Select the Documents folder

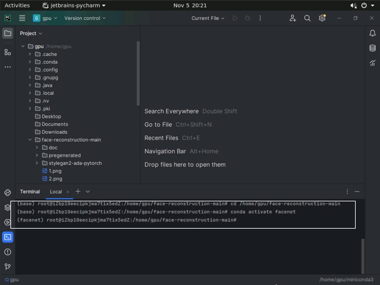coord(51,124)
